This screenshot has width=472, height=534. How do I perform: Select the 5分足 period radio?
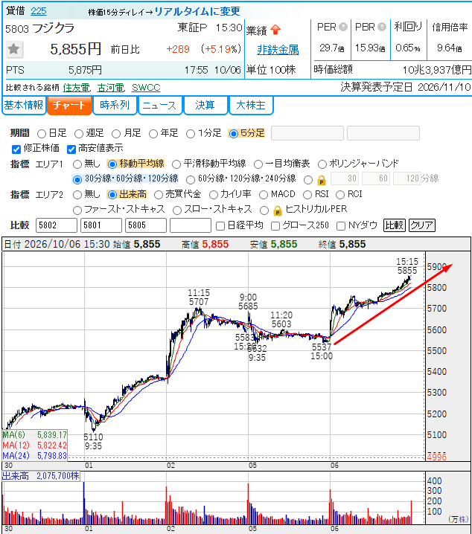pyautogui.click(x=234, y=134)
